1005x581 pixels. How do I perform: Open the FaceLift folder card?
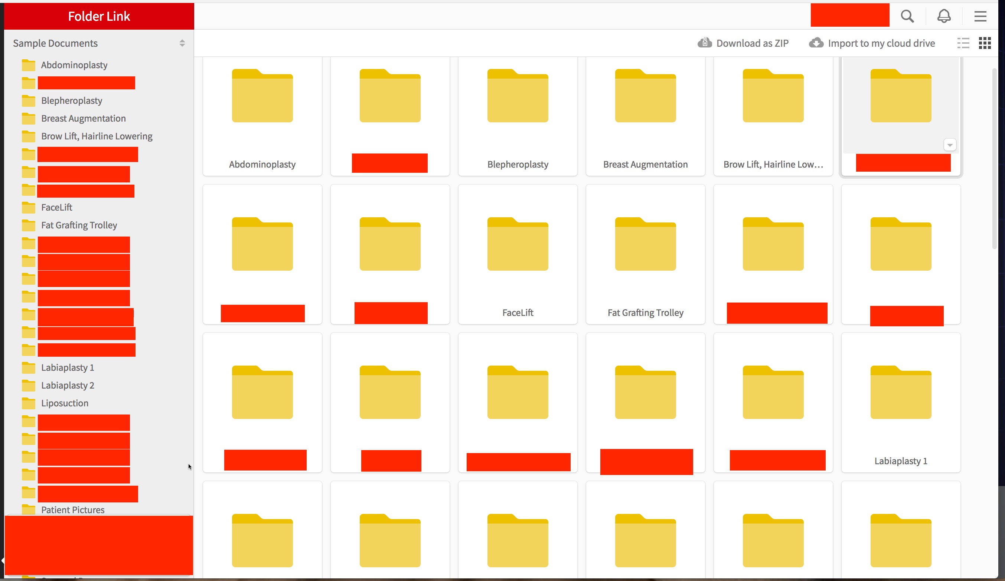pyautogui.click(x=517, y=255)
